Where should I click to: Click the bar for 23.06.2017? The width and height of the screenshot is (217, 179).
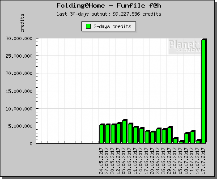click(158, 136)
